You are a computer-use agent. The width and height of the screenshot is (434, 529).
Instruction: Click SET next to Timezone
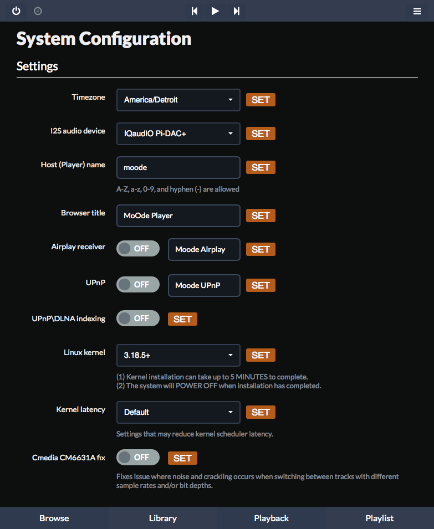click(x=261, y=100)
